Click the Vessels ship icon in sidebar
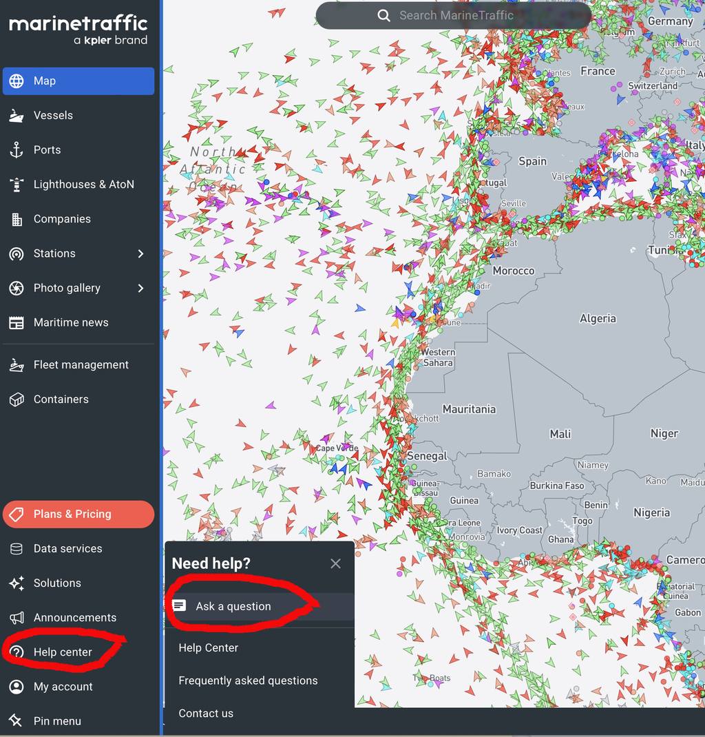705x737 pixels. click(x=17, y=116)
